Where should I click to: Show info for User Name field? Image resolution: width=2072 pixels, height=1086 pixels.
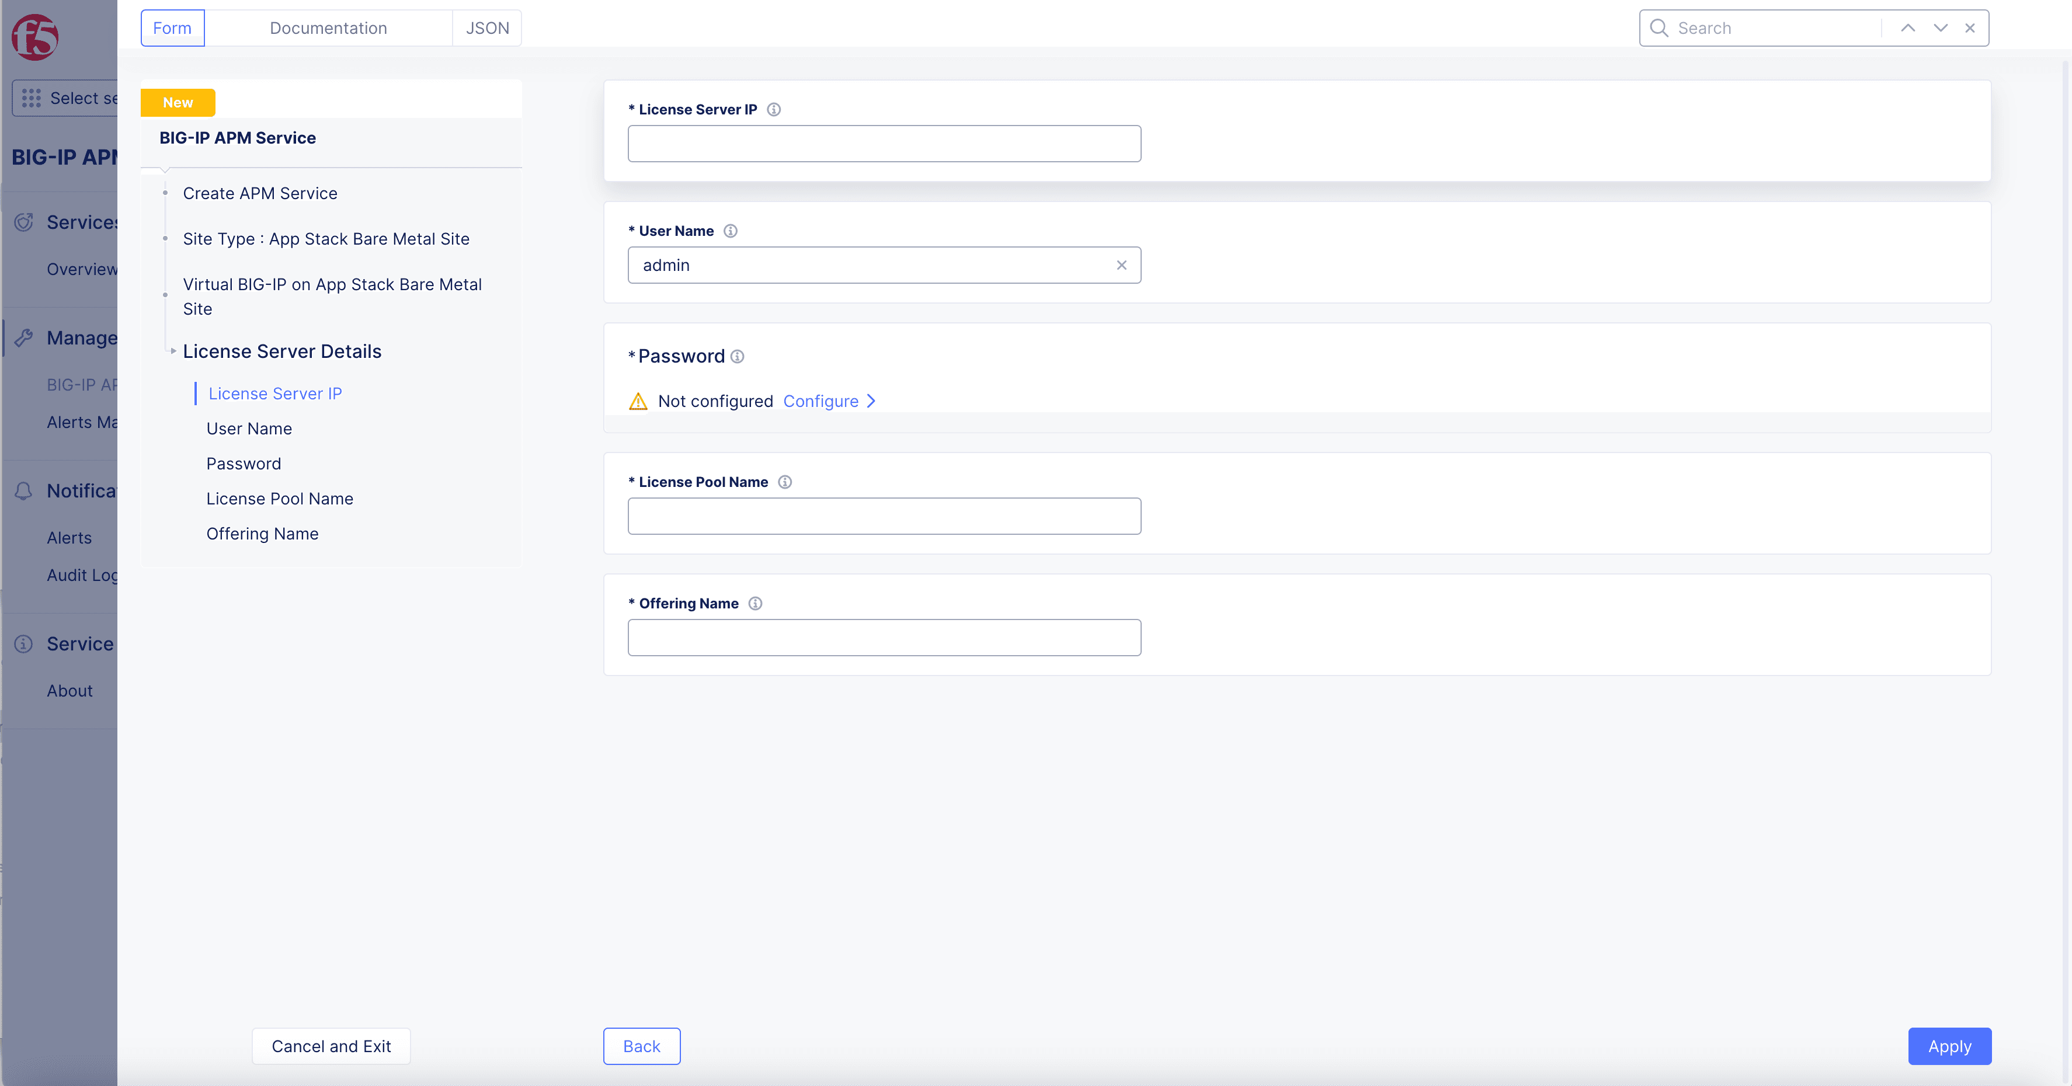click(x=729, y=231)
